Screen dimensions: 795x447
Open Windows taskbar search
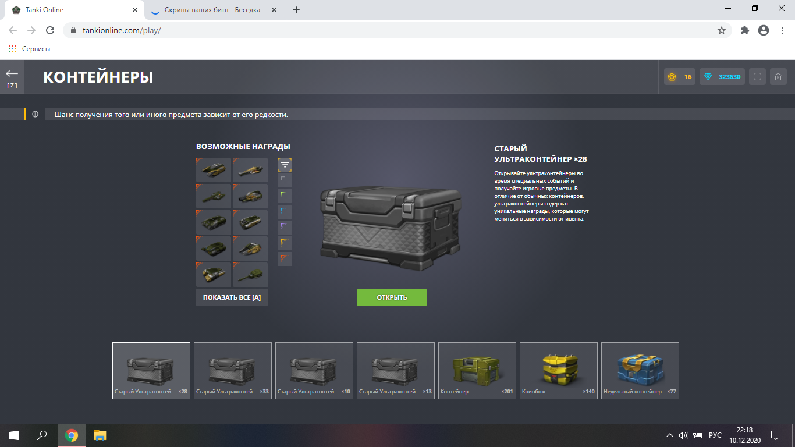tap(42, 435)
